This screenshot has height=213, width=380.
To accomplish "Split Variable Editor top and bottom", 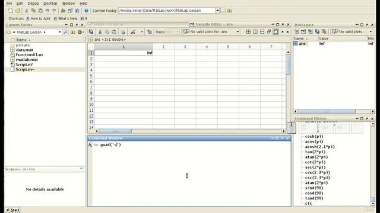I will pyautogui.click(x=262, y=31).
